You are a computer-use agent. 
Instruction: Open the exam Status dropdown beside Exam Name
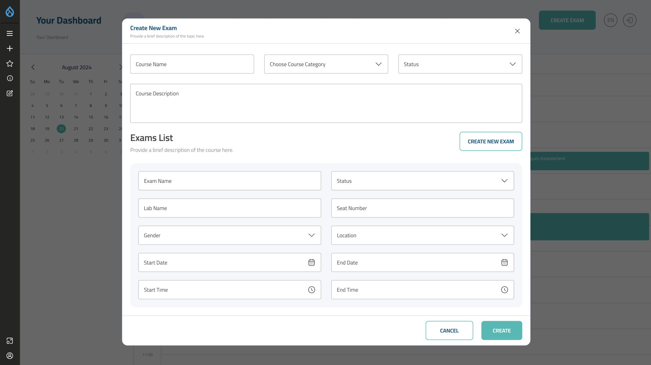[x=422, y=181]
